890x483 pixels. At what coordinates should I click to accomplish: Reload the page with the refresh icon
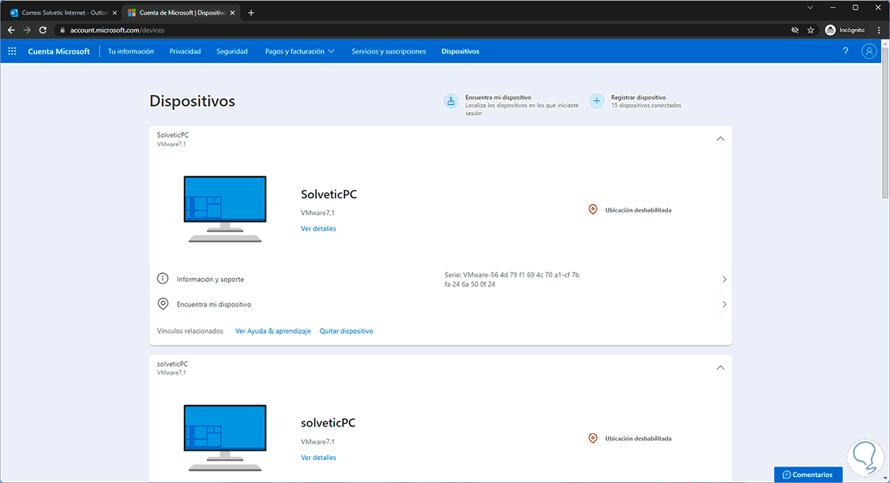pyautogui.click(x=43, y=30)
